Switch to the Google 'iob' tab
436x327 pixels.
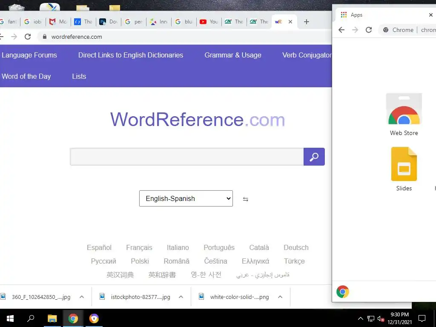tap(33, 22)
